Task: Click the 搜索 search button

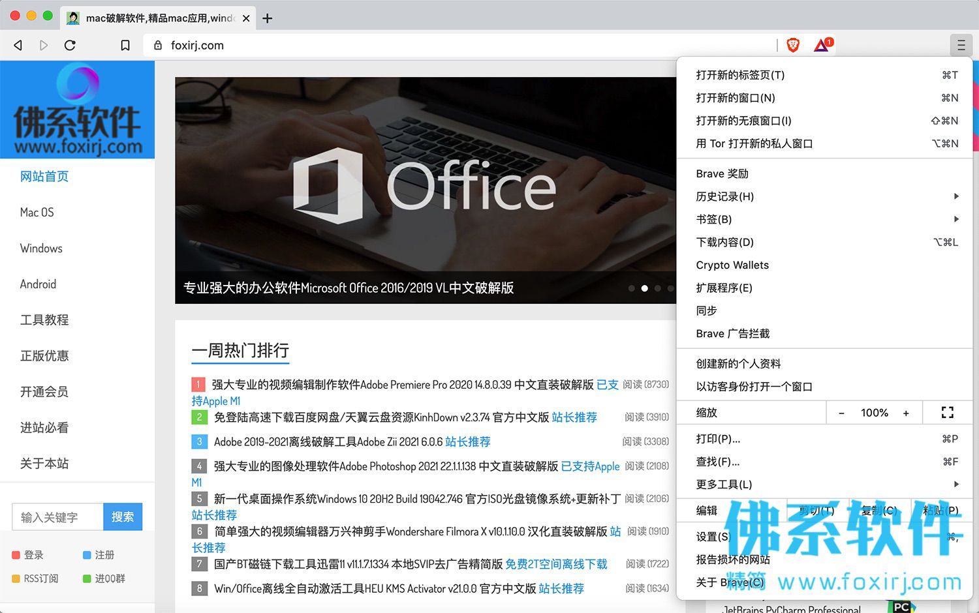Action: click(123, 516)
